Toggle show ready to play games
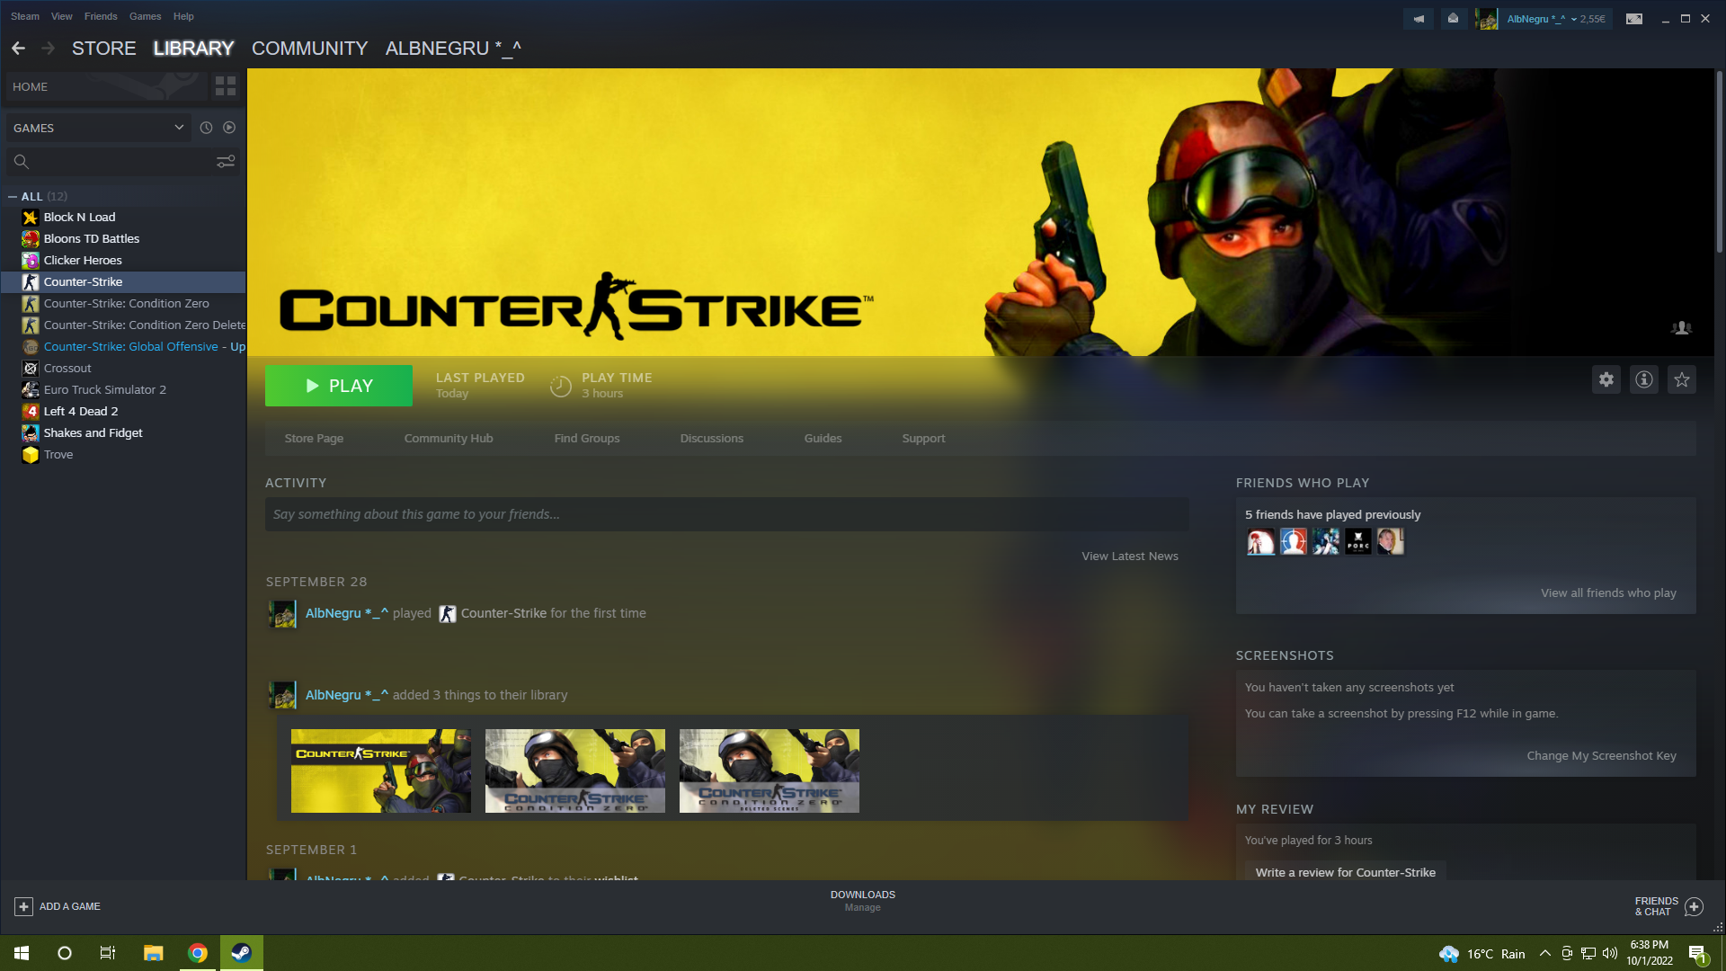This screenshot has width=1726, height=971. coord(229,128)
